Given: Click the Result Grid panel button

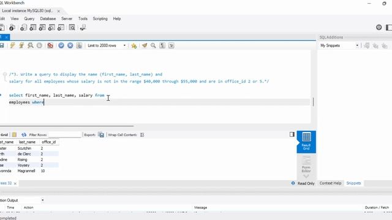Looking at the screenshot, I should tap(306, 142).
